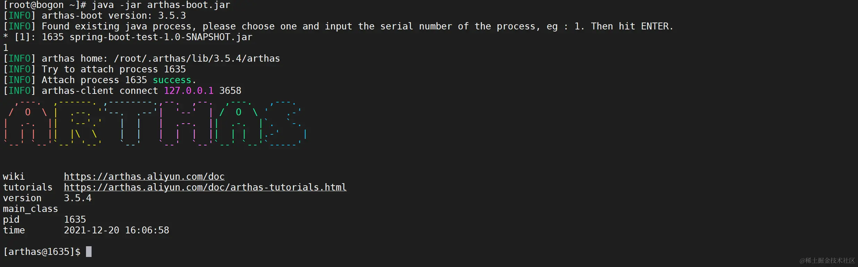Click the time value 2021-12-20 16:06:58
Screen dimensions: 858x267
point(117,230)
